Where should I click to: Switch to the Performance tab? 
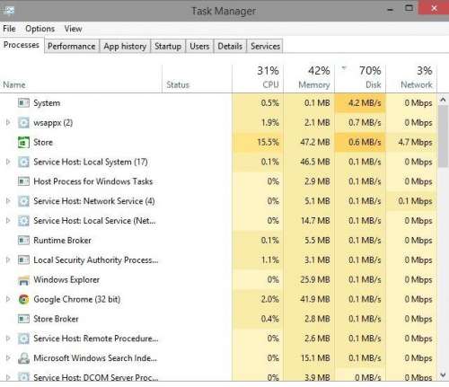(72, 47)
